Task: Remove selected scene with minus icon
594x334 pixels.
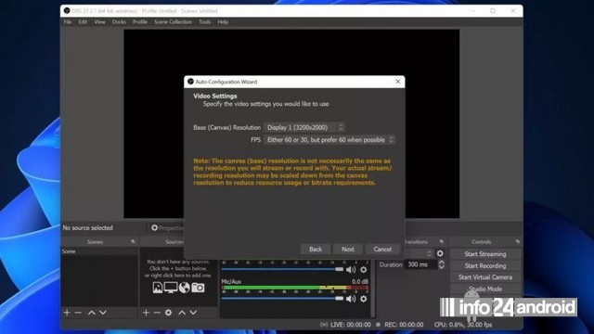Action: point(78,313)
